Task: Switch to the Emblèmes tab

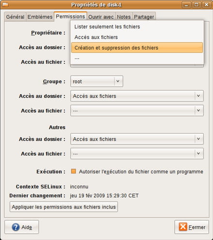Action: [40, 17]
